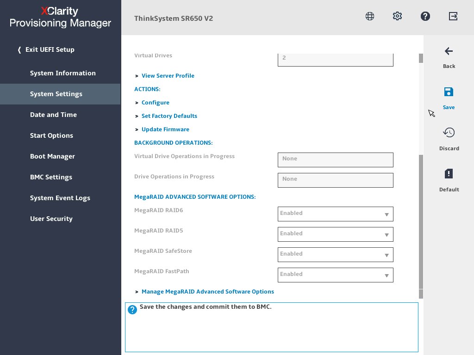
Task: Click the MegaRAID RAID6 label
Action: click(x=159, y=210)
